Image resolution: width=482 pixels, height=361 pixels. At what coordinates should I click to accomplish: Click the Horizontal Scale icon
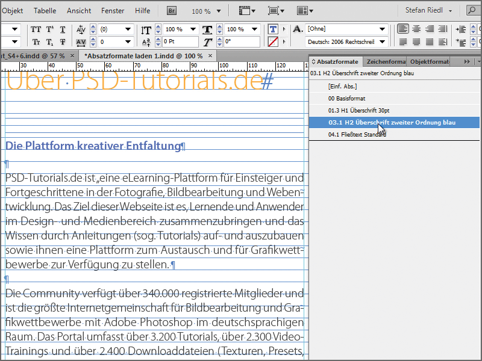[207, 29]
